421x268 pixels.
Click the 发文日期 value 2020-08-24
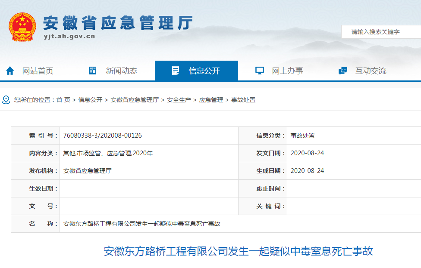pyautogui.click(x=307, y=153)
